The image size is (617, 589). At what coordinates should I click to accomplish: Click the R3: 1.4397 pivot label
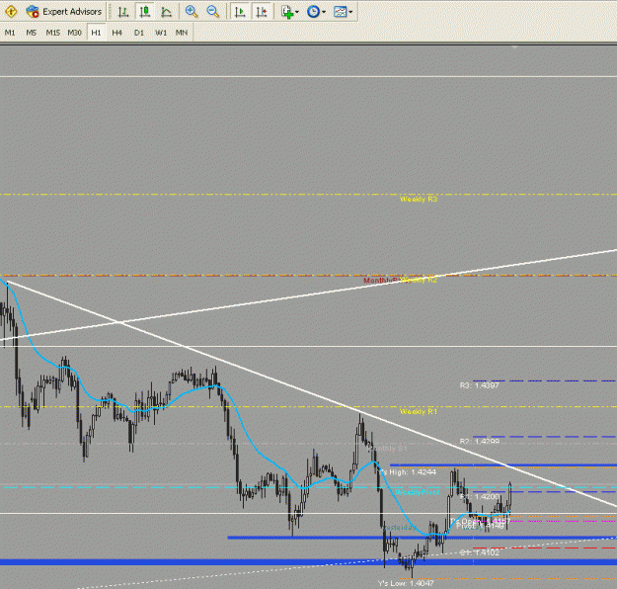click(479, 385)
